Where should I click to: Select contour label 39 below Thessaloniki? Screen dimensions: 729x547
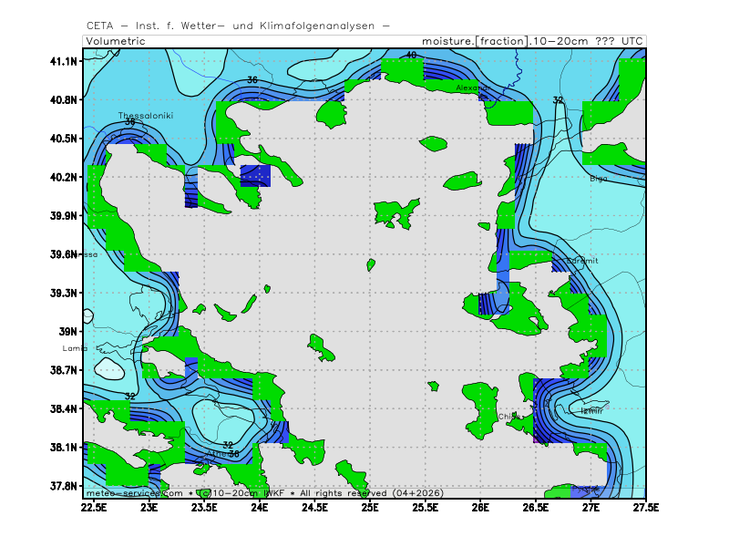tap(129, 122)
